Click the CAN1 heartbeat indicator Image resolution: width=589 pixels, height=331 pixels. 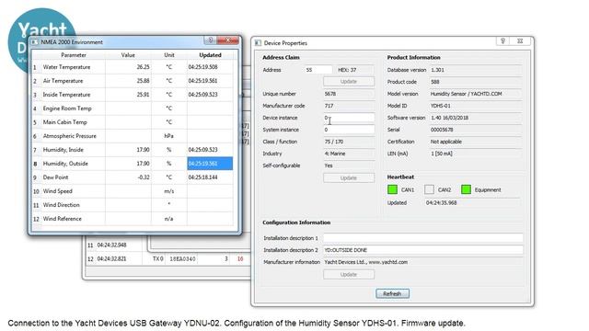tap(392, 189)
